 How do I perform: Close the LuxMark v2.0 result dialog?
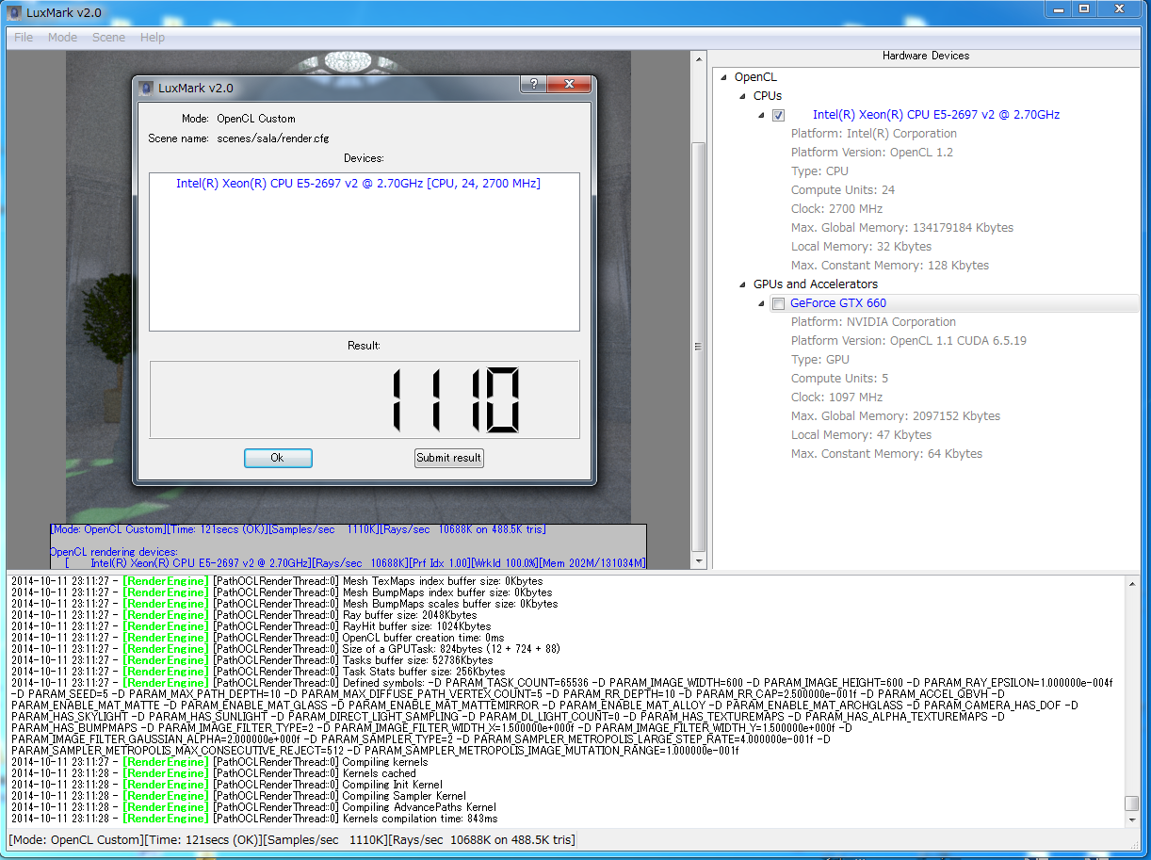coord(570,85)
